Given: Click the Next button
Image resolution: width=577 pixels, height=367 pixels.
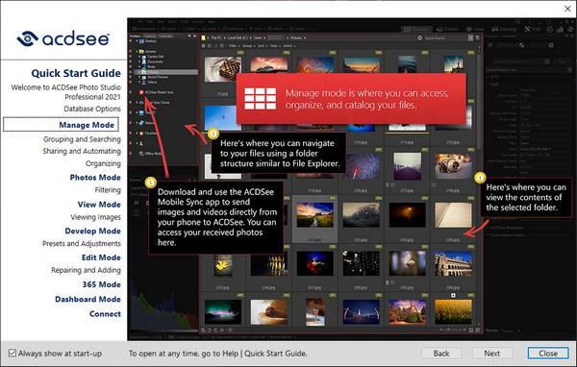Looking at the screenshot, I should (x=492, y=354).
